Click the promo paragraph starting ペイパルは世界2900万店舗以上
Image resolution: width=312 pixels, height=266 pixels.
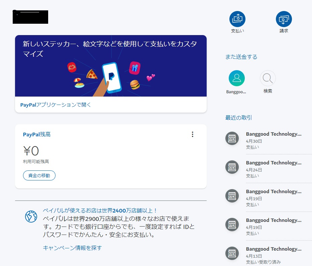(x=119, y=227)
